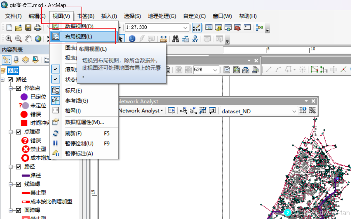Click the Network Identify tool icon

[x=303, y=110]
